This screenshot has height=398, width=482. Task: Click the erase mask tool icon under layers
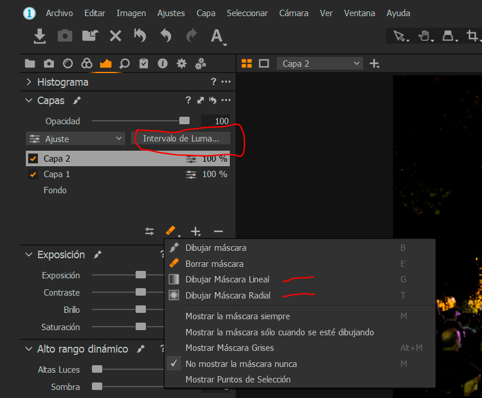click(x=171, y=231)
